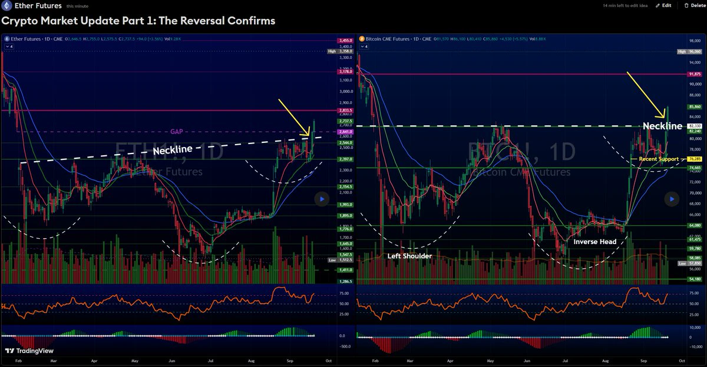Click the Neckline label on the Bitcoin chart
Screen dimensions: 707x367
click(662, 126)
